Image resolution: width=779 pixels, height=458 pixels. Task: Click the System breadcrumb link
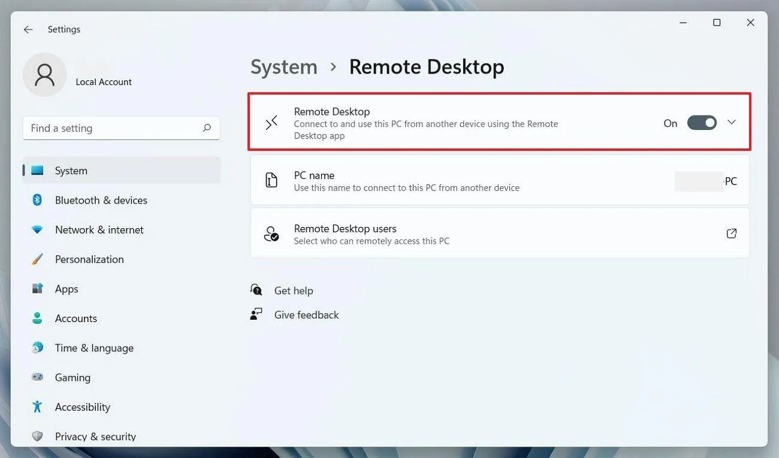(284, 67)
